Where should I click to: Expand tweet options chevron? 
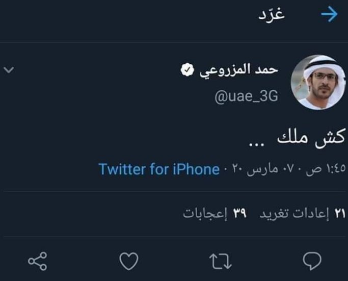[x=9, y=70]
